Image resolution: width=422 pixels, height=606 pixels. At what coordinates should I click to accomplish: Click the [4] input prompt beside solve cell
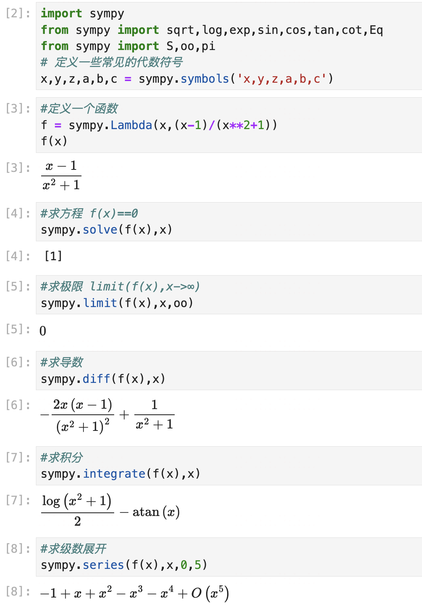pos(18,213)
